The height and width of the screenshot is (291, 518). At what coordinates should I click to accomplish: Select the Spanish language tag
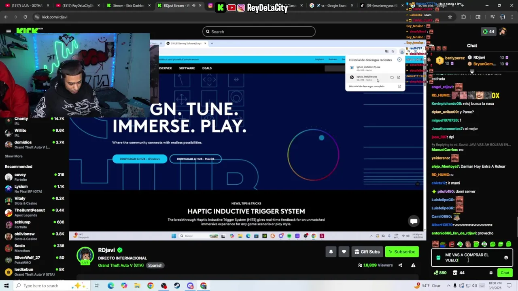pos(155,266)
